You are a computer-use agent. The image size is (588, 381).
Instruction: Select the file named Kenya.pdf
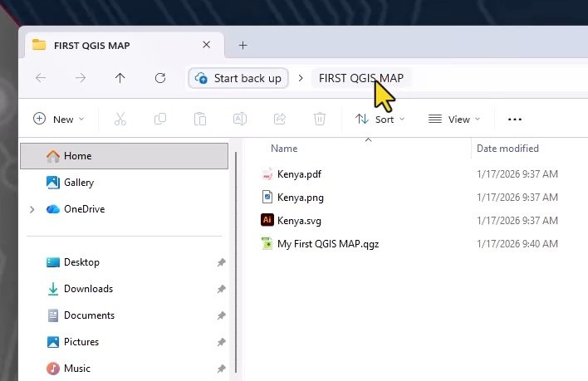(x=299, y=174)
